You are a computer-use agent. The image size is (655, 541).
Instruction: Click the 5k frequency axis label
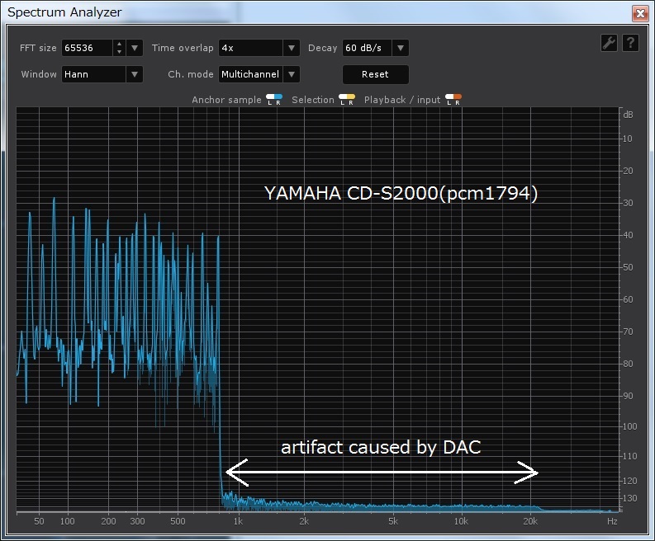[393, 521]
